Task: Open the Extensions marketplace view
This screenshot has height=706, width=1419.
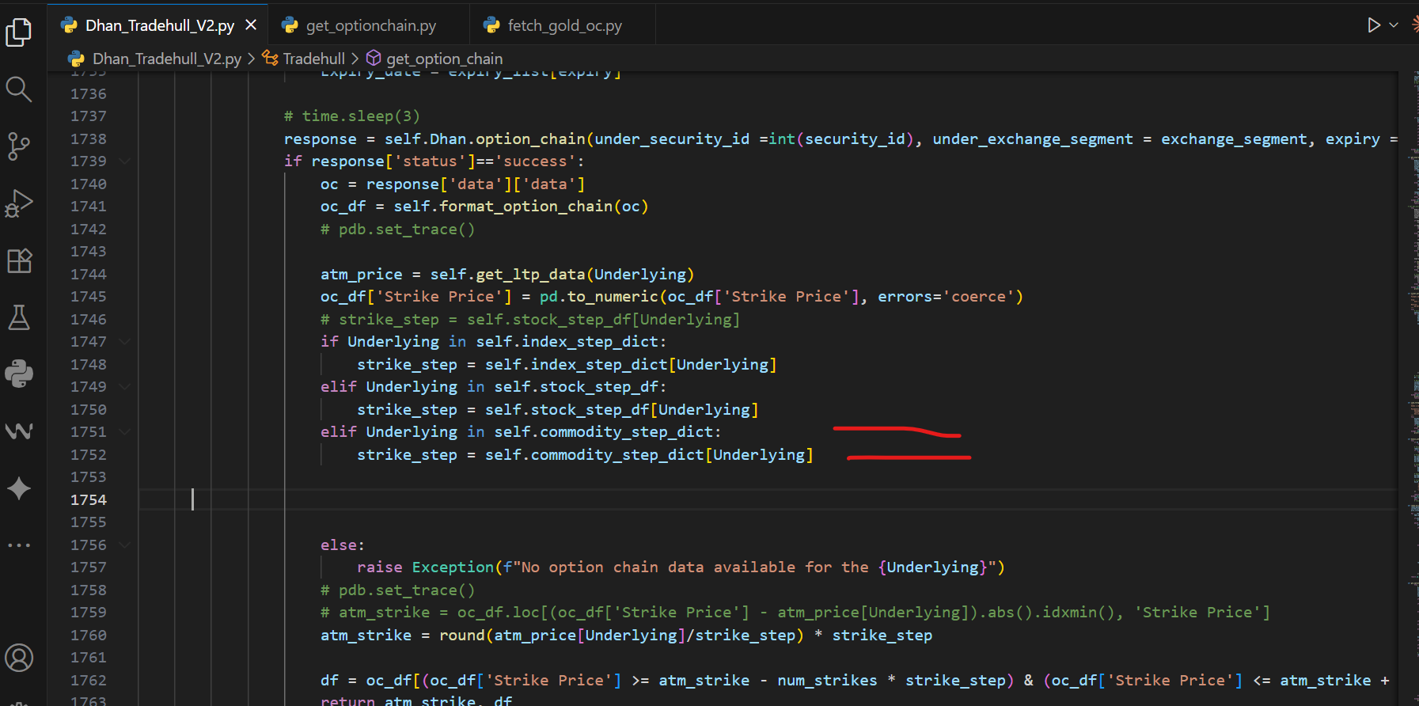Action: pyautogui.click(x=18, y=260)
